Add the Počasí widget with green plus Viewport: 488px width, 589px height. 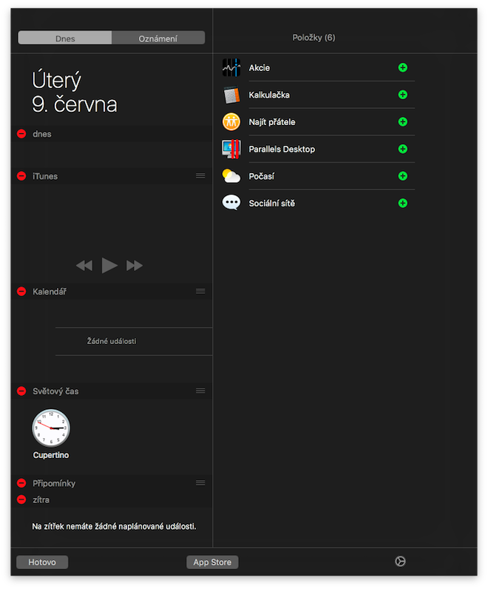402,176
